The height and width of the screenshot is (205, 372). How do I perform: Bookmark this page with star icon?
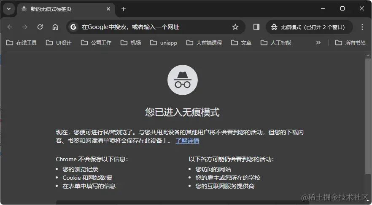(235, 27)
